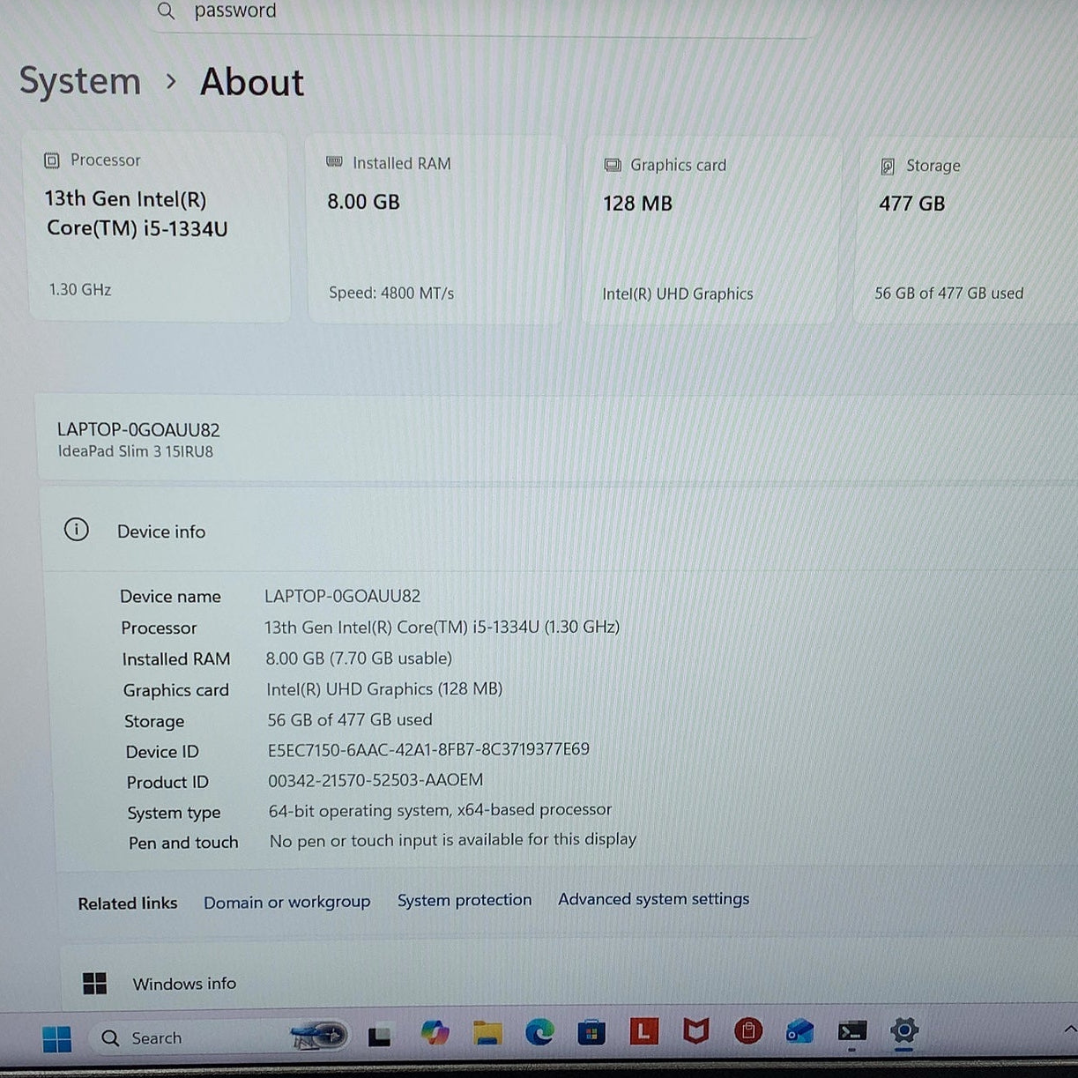Click the taskbar Search box
The image size is (1078, 1078).
point(220,1037)
